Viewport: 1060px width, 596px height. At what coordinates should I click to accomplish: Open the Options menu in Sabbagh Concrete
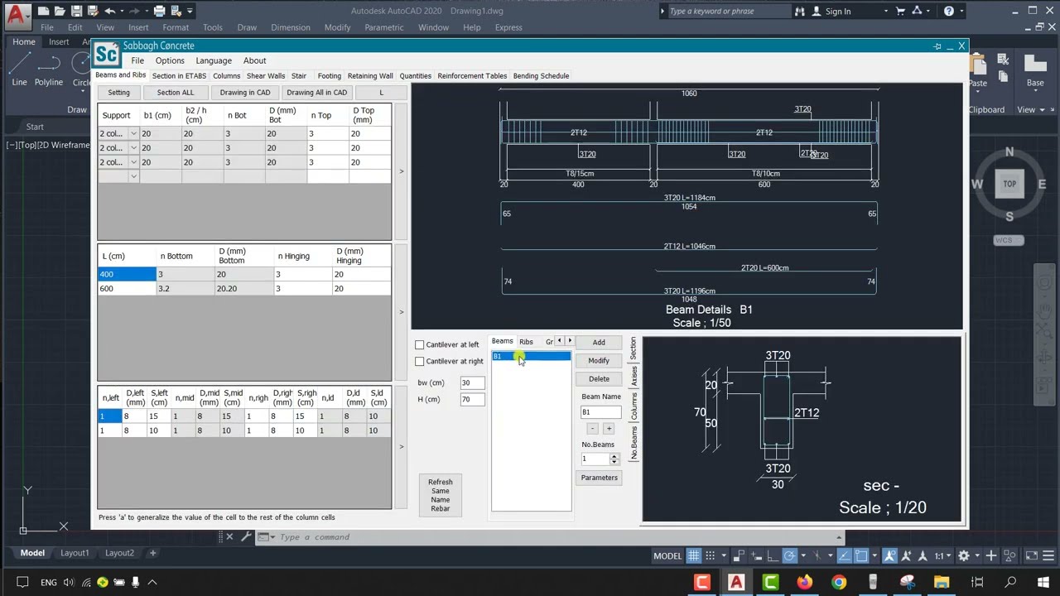coord(170,60)
